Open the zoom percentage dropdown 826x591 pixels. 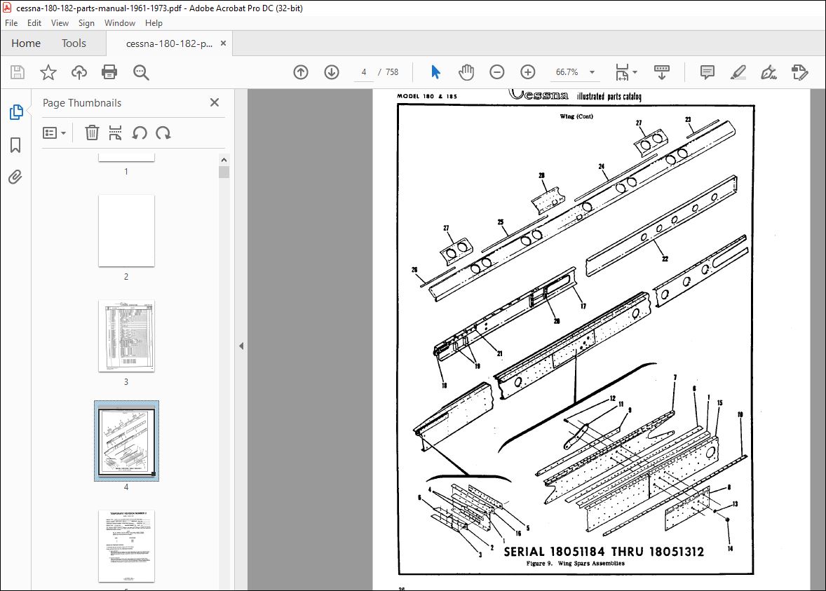pyautogui.click(x=592, y=72)
